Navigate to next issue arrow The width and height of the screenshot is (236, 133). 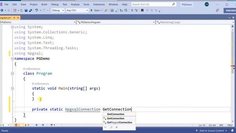point(43,125)
